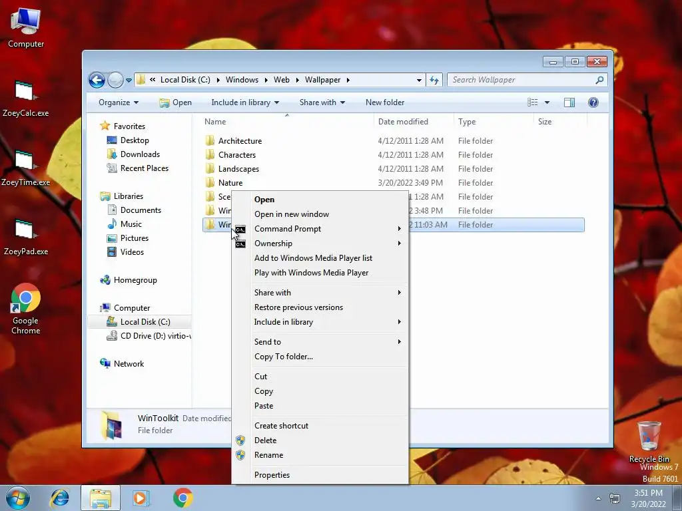Click the Architecture folder icon

pyautogui.click(x=210, y=141)
